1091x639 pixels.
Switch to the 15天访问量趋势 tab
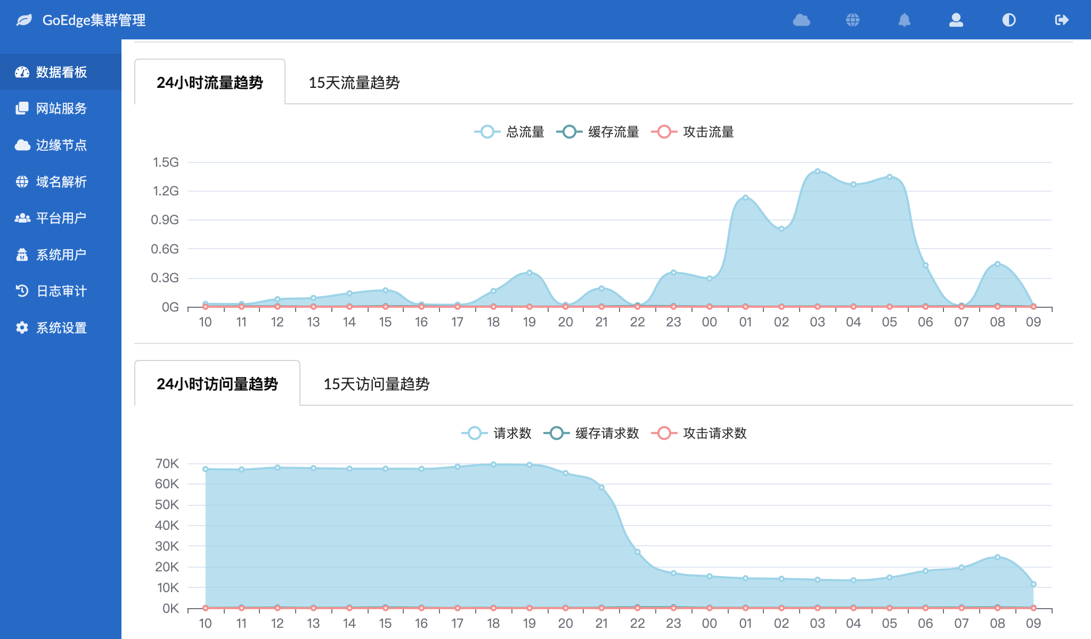(378, 383)
